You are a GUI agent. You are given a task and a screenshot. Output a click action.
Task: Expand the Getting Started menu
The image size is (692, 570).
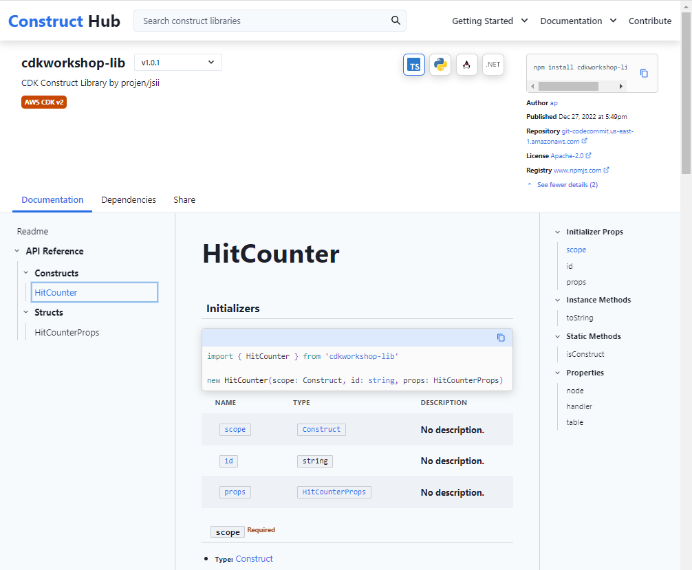point(490,21)
